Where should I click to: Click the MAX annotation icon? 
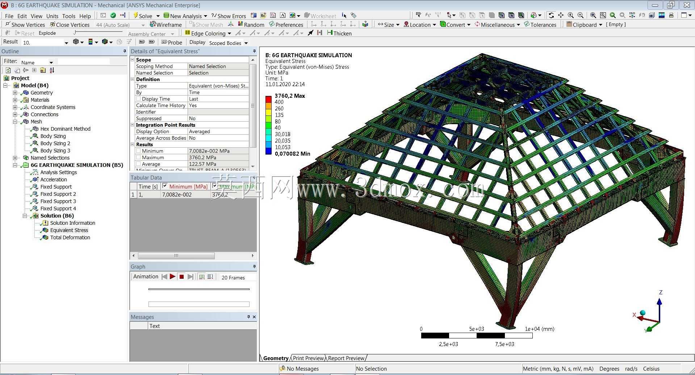click(x=142, y=42)
